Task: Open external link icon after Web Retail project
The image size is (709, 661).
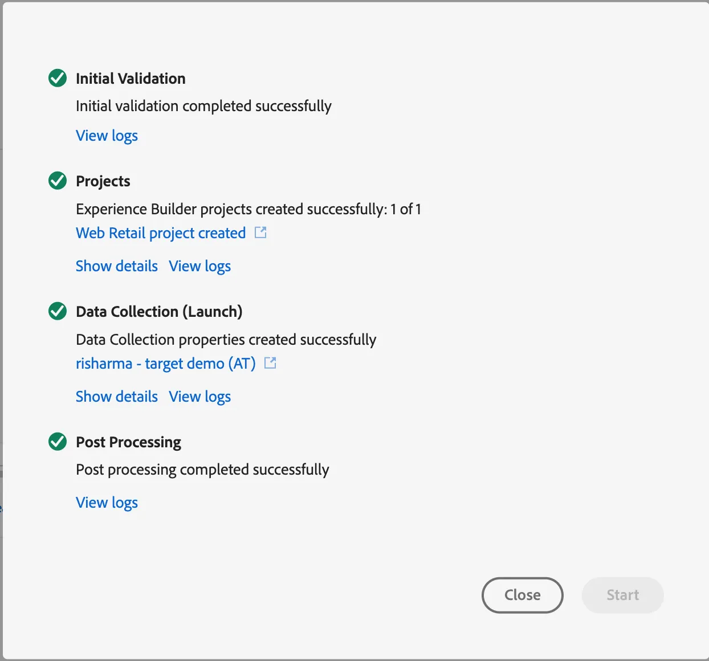Action: (260, 232)
